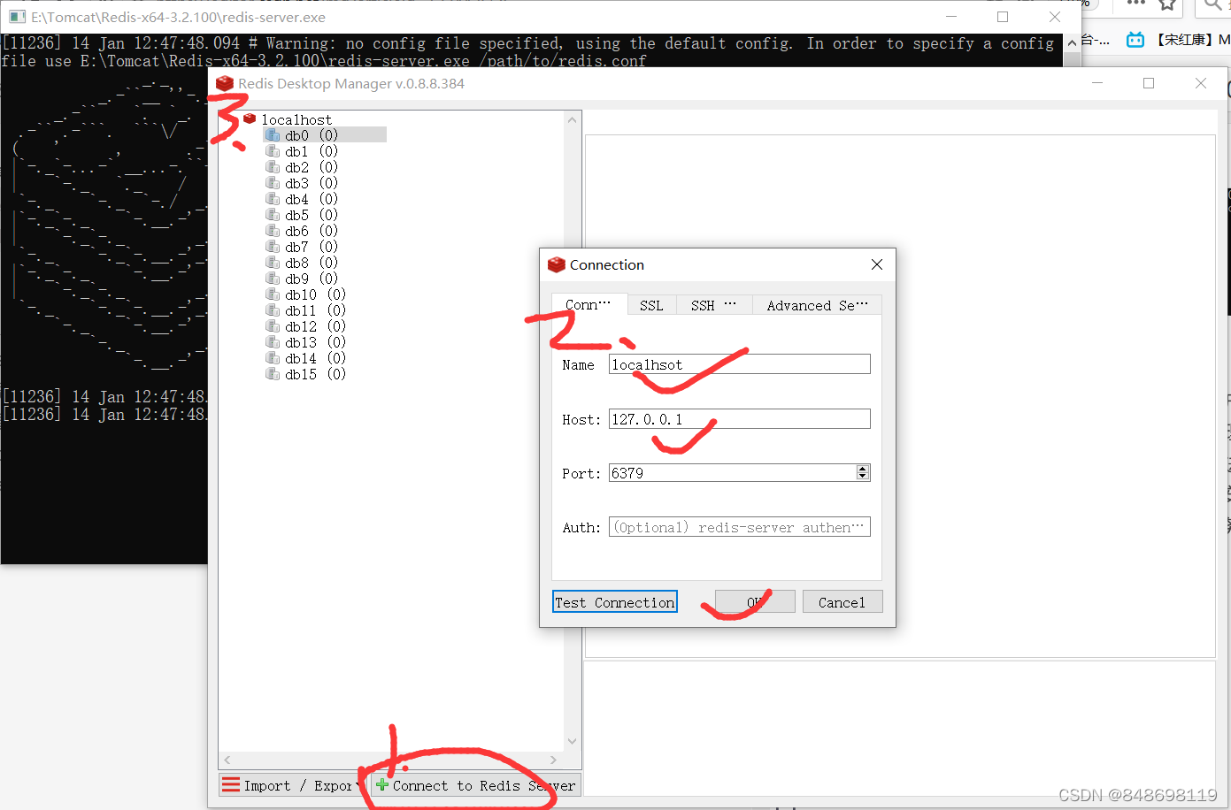Click the Name field containing localhsot
The width and height of the screenshot is (1231, 810).
(x=740, y=364)
